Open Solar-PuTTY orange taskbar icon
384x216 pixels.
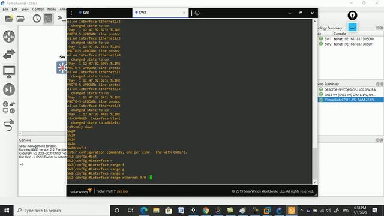click(292, 211)
